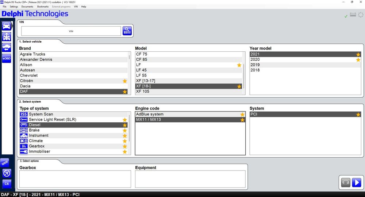Select Alexander Dennis brand
This screenshot has width=365, height=197.
click(74, 59)
